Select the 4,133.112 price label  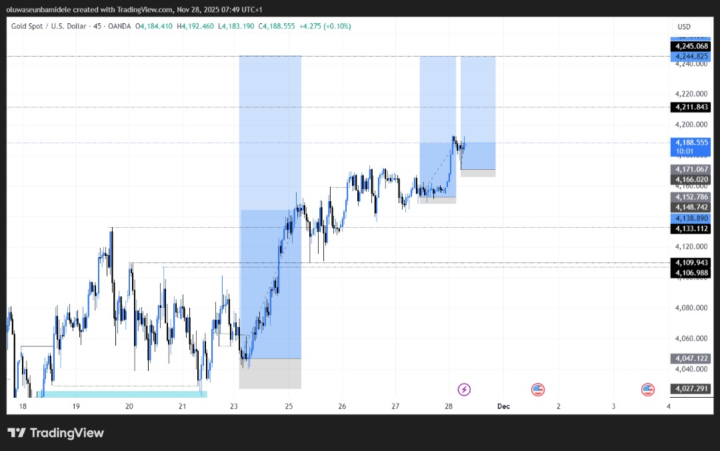click(691, 228)
